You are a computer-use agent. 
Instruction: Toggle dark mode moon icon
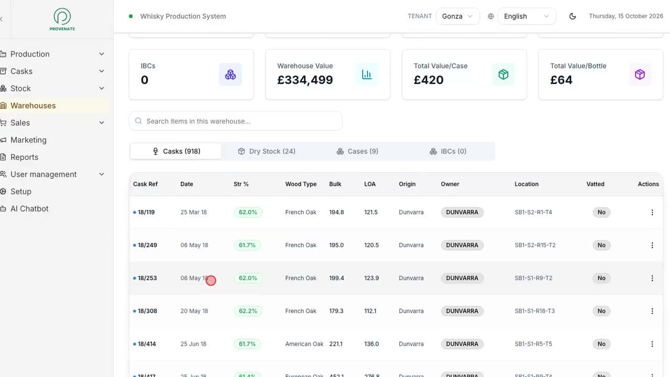(573, 16)
